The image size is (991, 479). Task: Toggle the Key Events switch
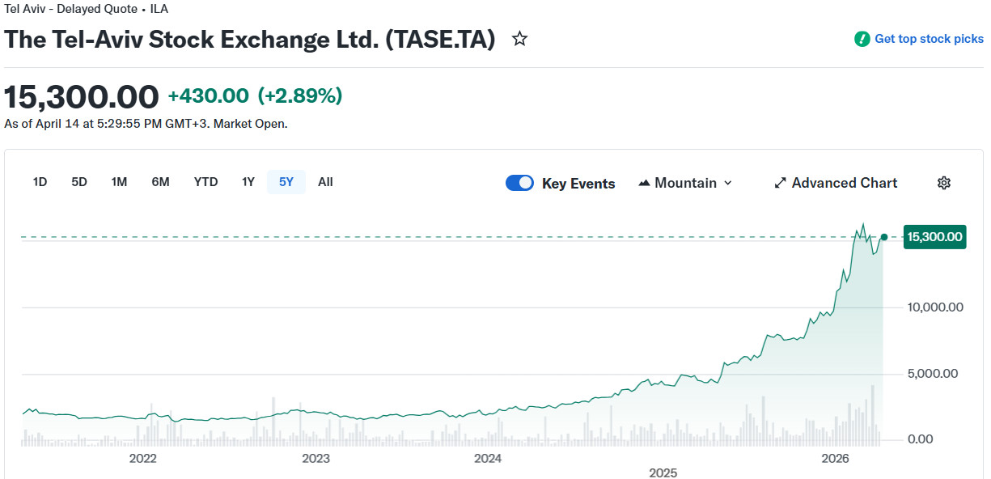coord(519,183)
